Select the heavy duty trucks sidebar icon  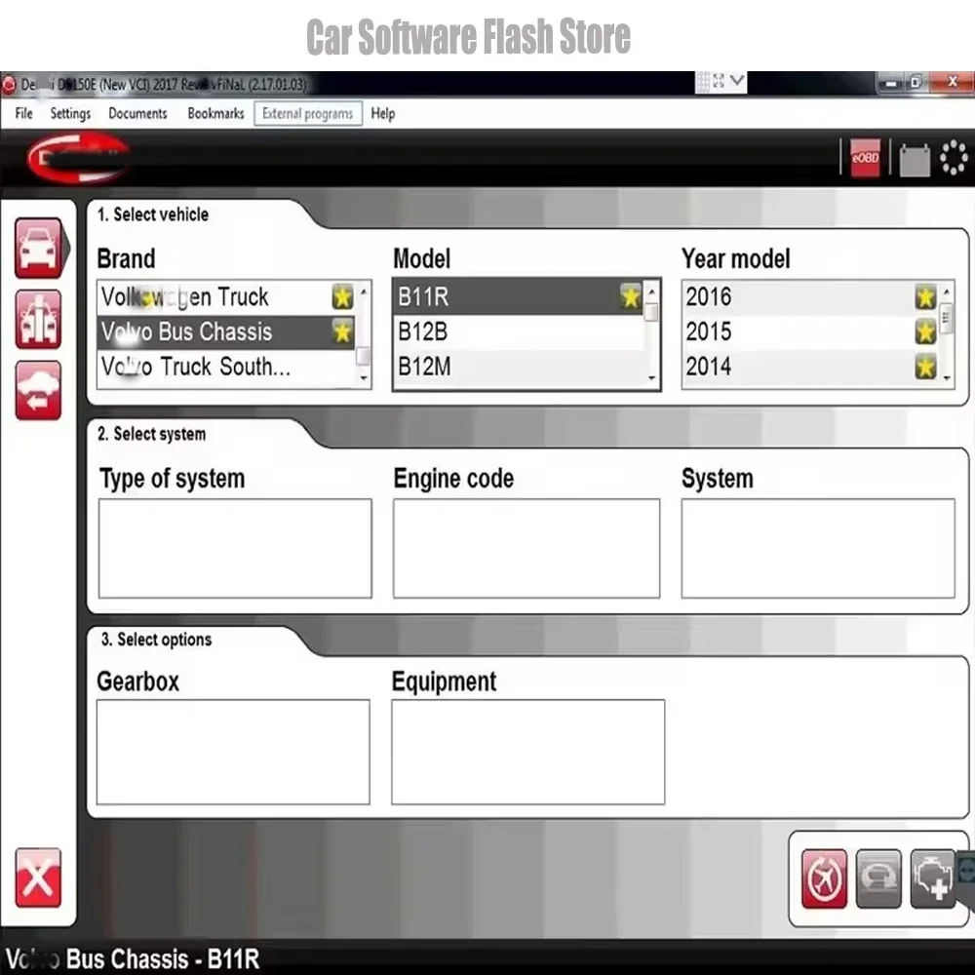pos(39,319)
